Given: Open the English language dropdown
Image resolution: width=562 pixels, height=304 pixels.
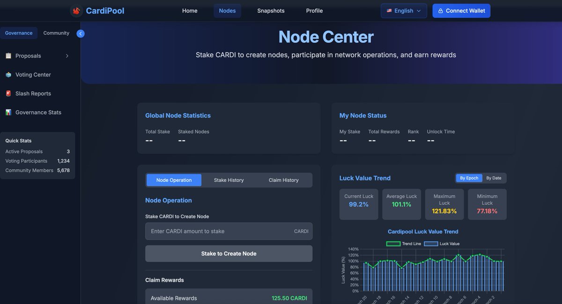Looking at the screenshot, I should click(x=404, y=11).
